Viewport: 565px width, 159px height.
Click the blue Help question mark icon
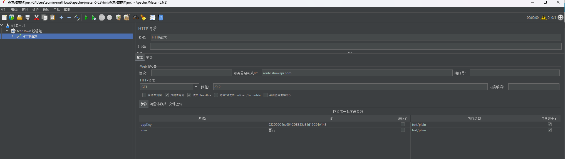coord(161,18)
